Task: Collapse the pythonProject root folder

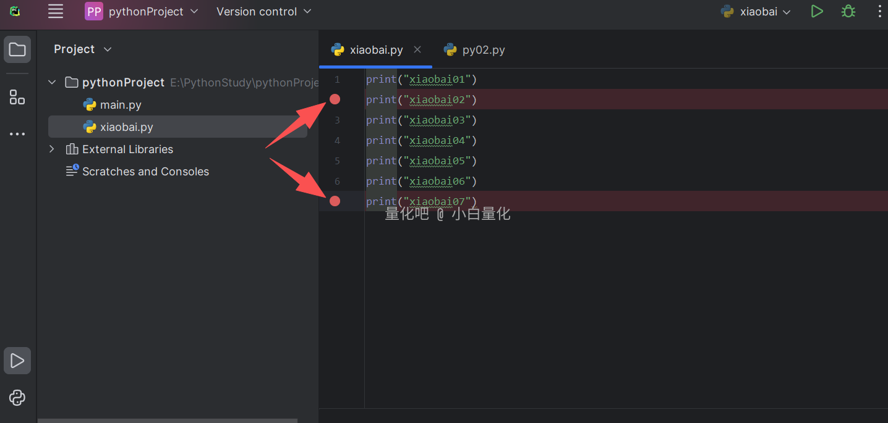Action: pyautogui.click(x=52, y=82)
